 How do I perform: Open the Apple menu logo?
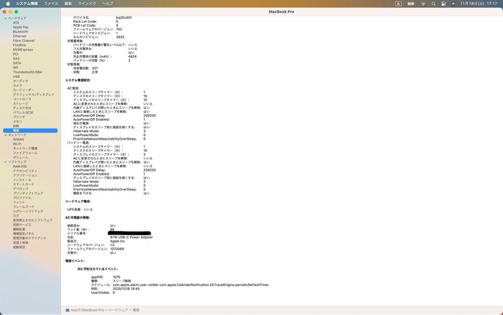[8, 4]
